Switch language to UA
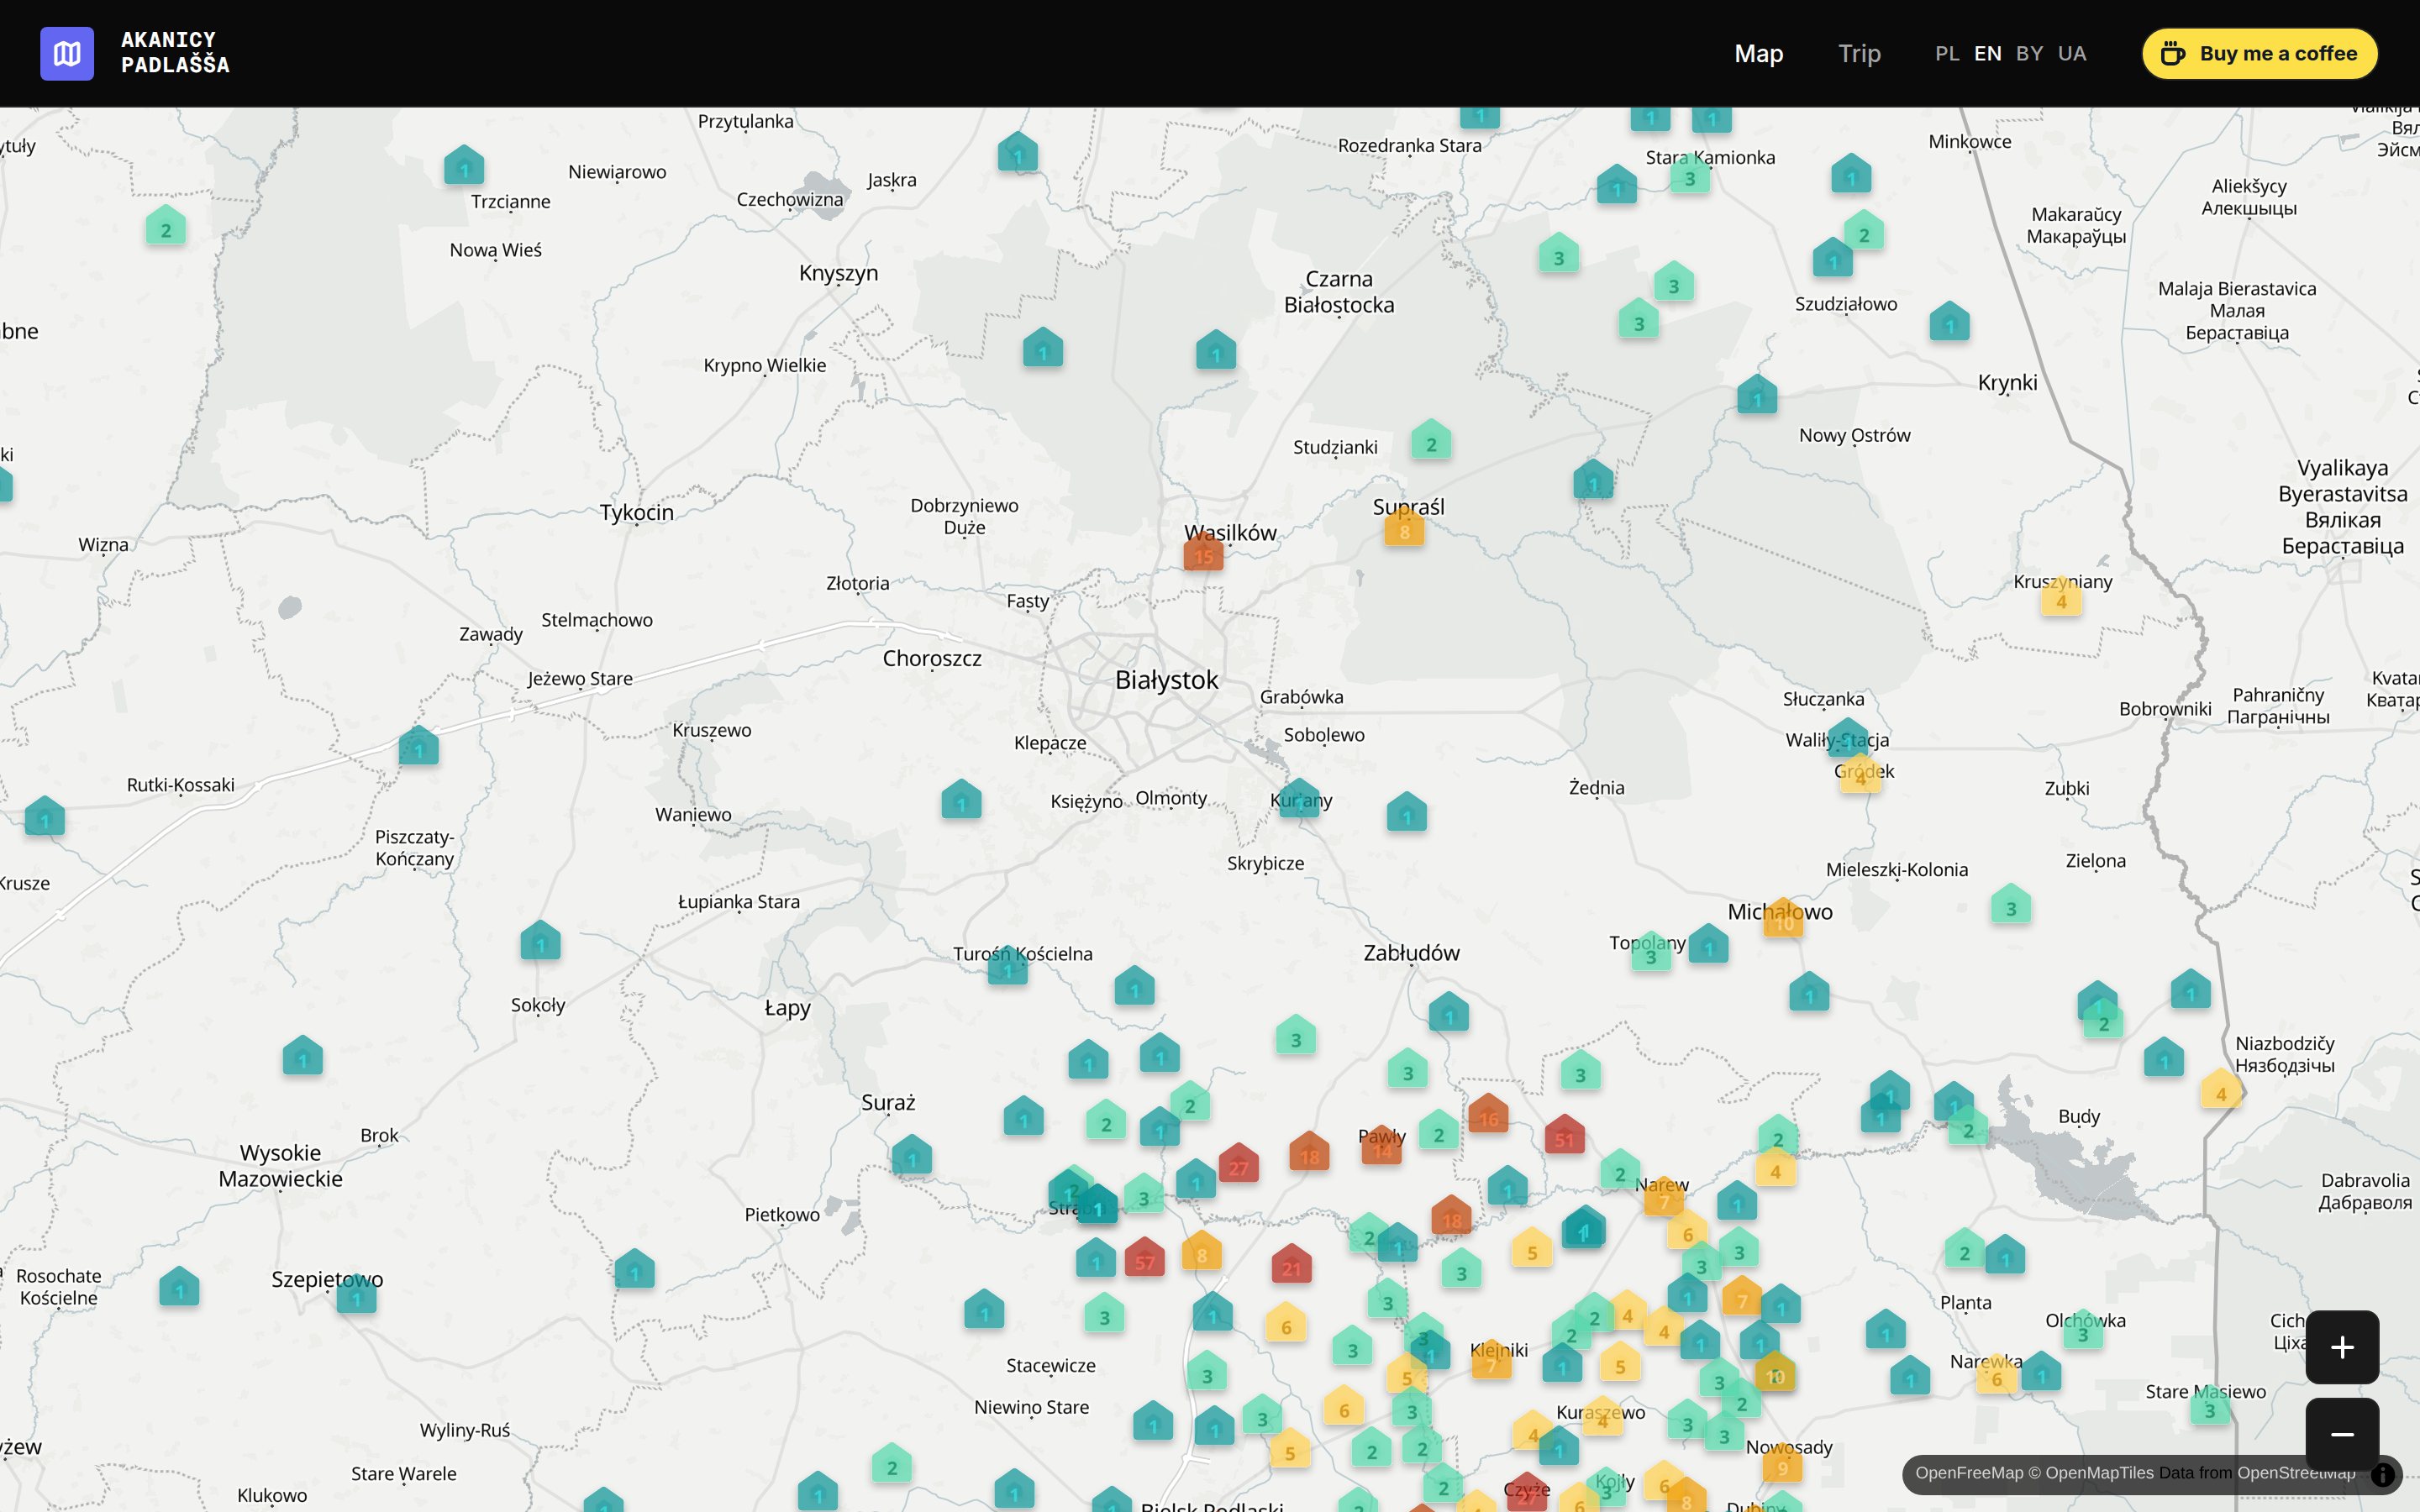 2072,53
